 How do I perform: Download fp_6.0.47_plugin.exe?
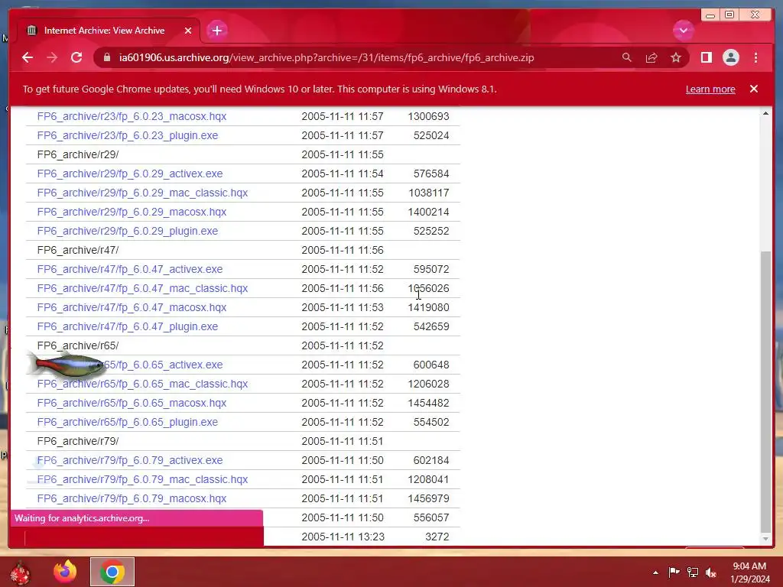click(128, 326)
